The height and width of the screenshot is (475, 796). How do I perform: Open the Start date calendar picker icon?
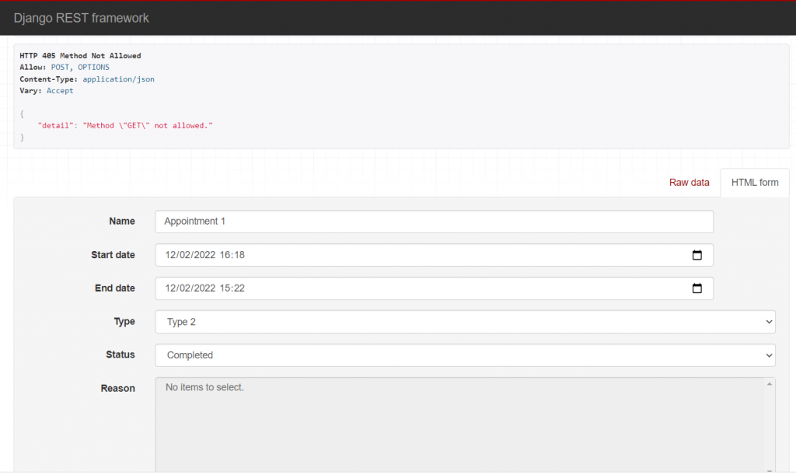click(696, 255)
